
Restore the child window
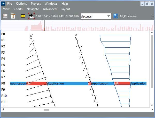(x=147, y=4)
